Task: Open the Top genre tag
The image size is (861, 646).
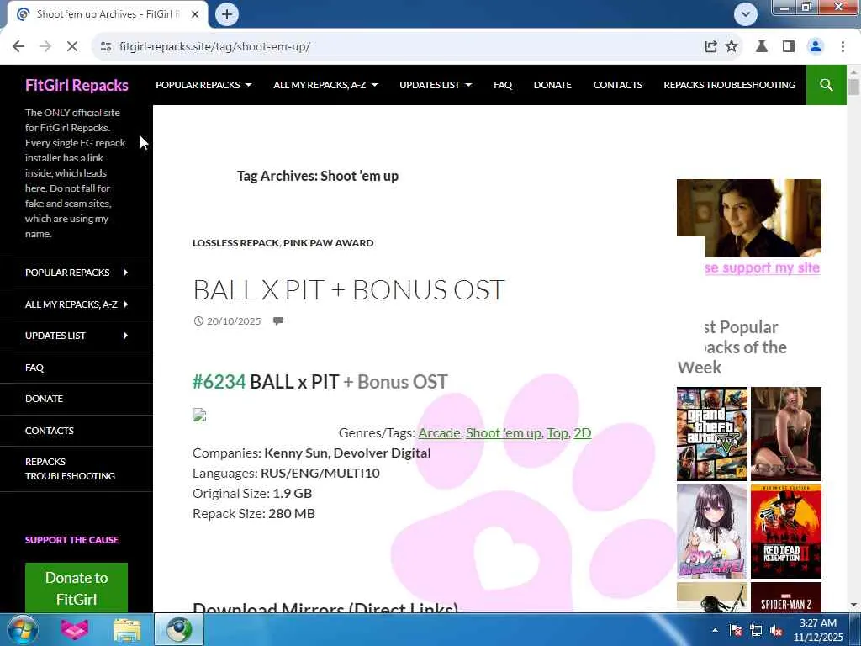Action: (557, 433)
